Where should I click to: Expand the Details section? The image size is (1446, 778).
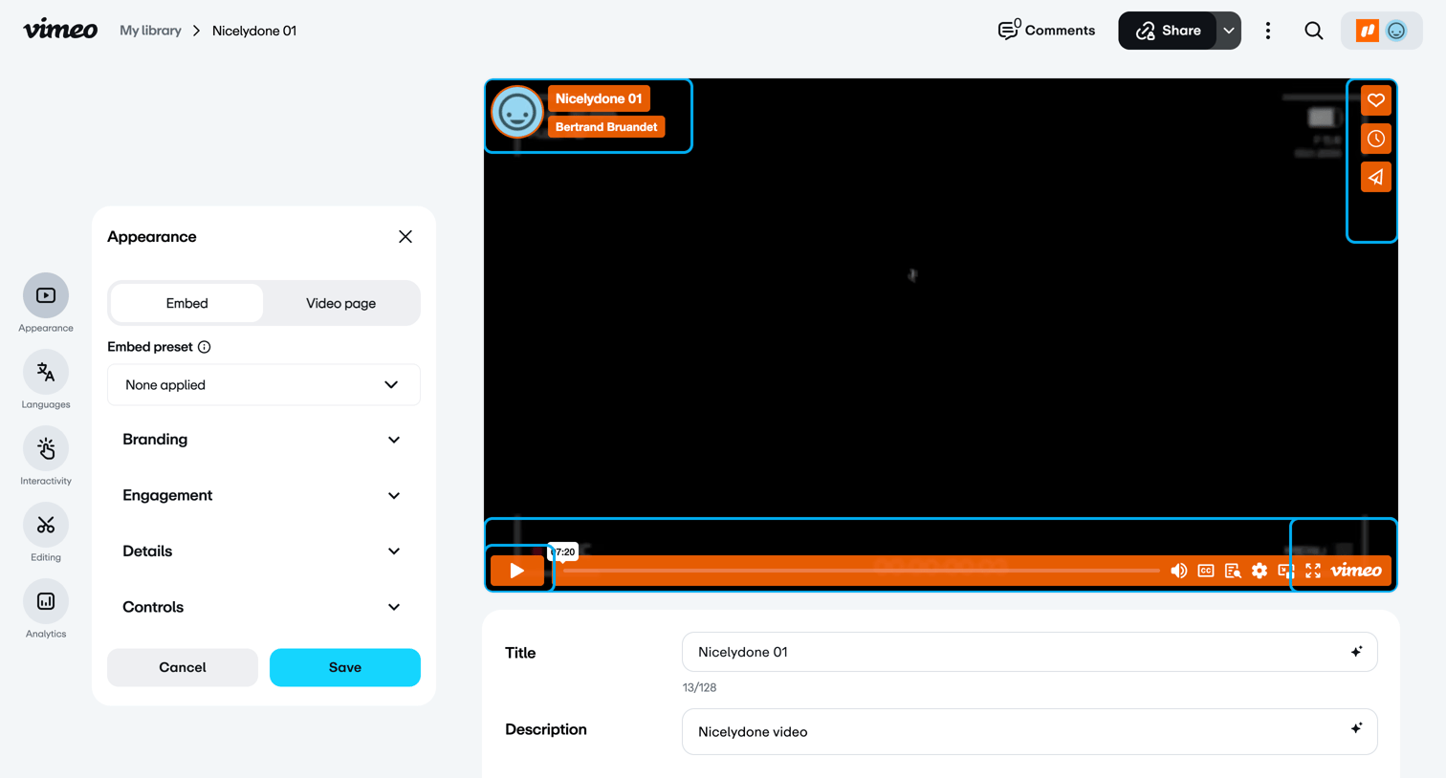pos(263,551)
